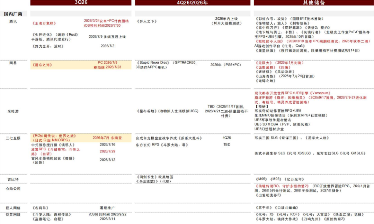Click the date "2026/7/2"
The image size is (374, 224).
(x=107, y=46)
